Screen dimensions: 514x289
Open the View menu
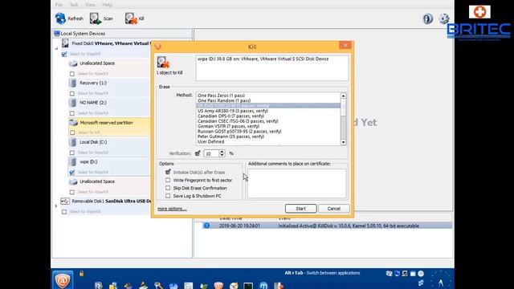click(90, 5)
